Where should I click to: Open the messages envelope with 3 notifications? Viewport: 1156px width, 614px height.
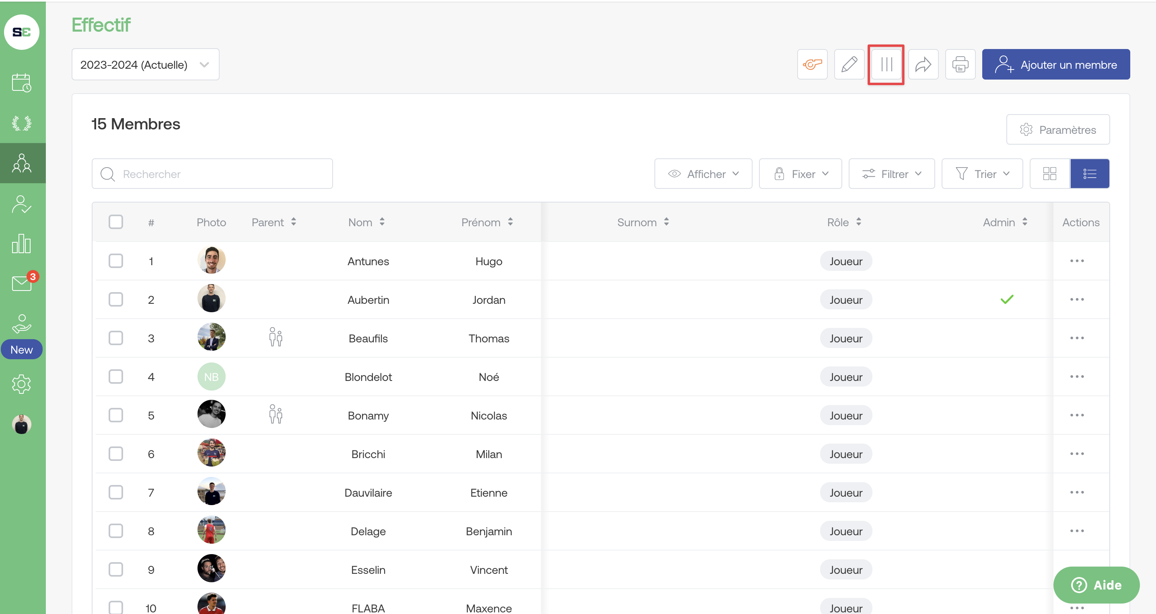pos(22,283)
